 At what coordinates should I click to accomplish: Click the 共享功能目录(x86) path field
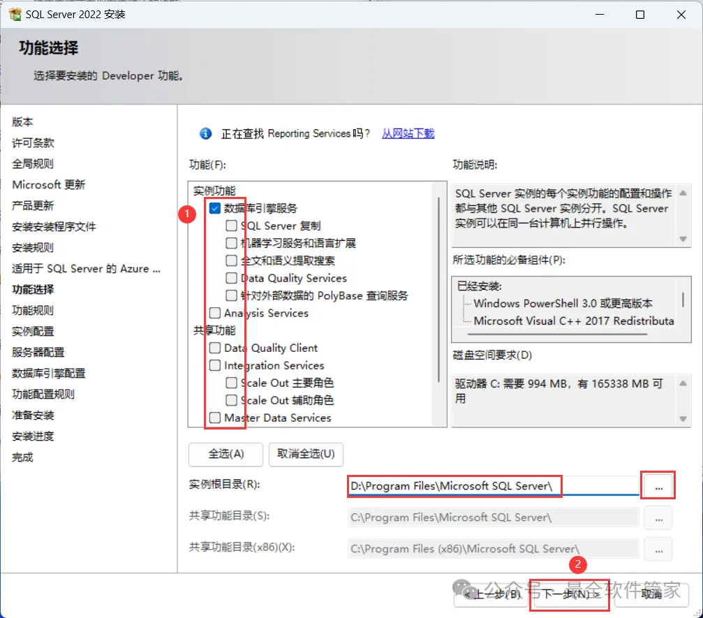tap(494, 549)
